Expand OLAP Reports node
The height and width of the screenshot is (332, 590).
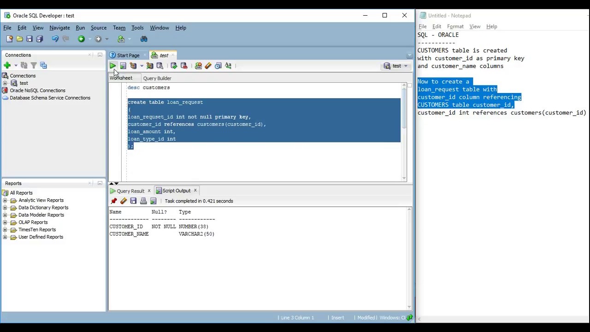(5, 222)
